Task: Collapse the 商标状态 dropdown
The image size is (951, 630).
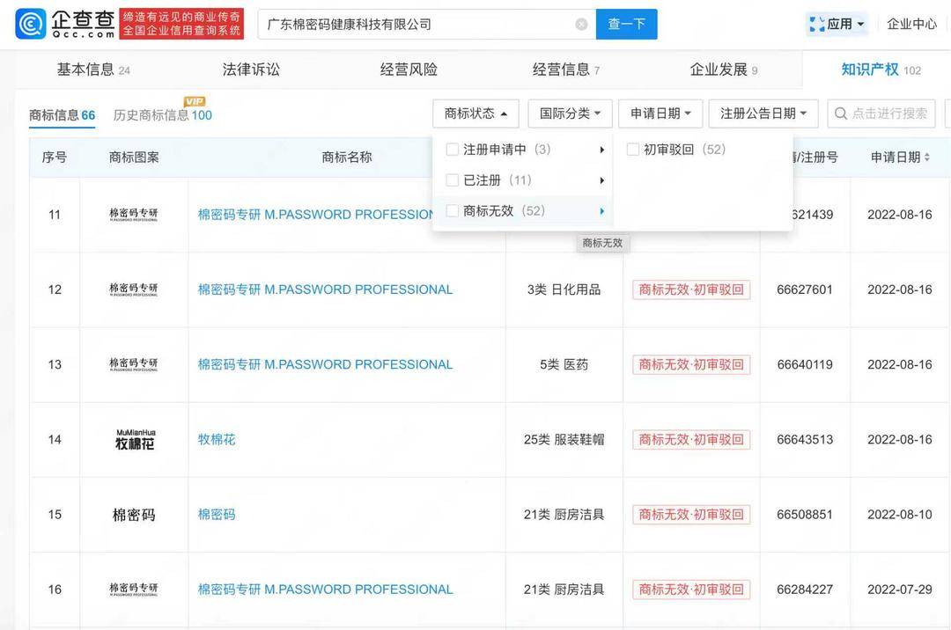Action: 475,114
